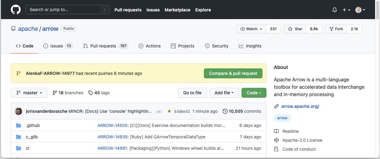Open the .github folder
Viewport: 380px width, 159px height.
pos(33,125)
